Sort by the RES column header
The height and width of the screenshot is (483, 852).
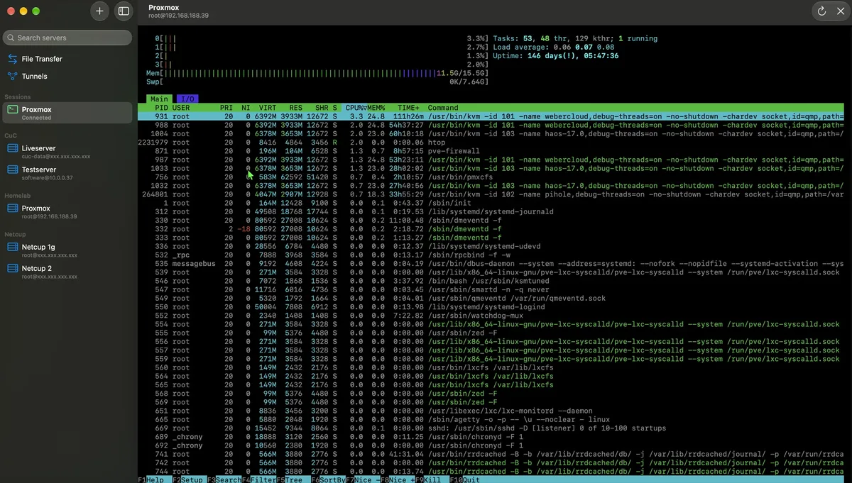295,108
